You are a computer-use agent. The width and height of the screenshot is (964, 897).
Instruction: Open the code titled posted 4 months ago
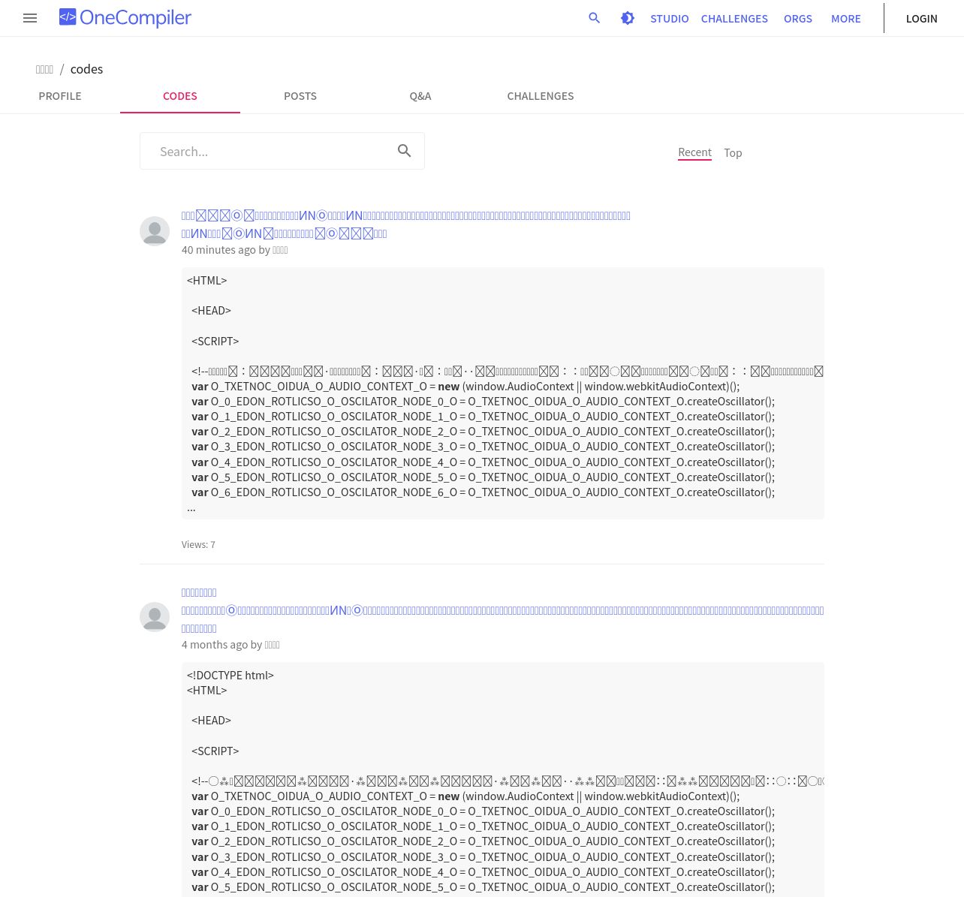502,610
